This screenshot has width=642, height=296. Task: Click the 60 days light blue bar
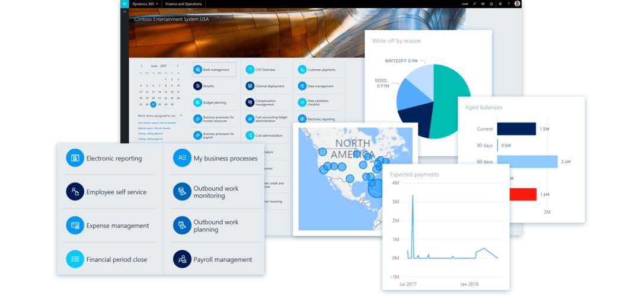[x=528, y=162]
